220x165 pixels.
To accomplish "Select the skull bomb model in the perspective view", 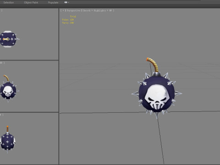I will click(x=157, y=94).
